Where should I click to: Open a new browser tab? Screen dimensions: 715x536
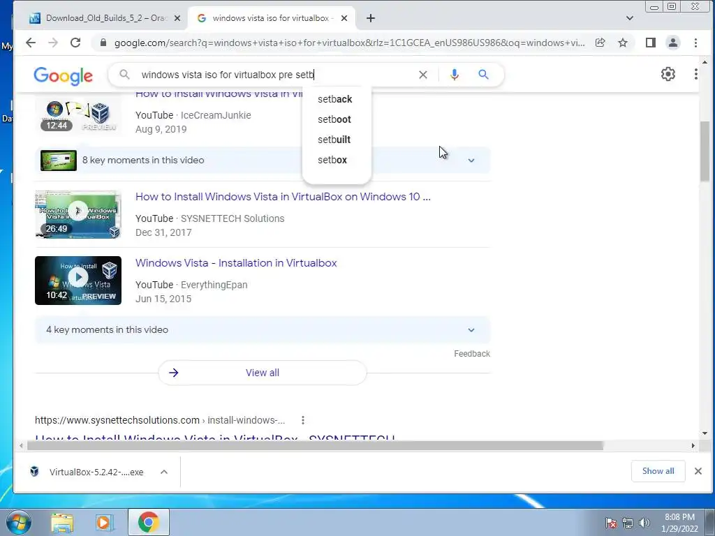point(371,18)
